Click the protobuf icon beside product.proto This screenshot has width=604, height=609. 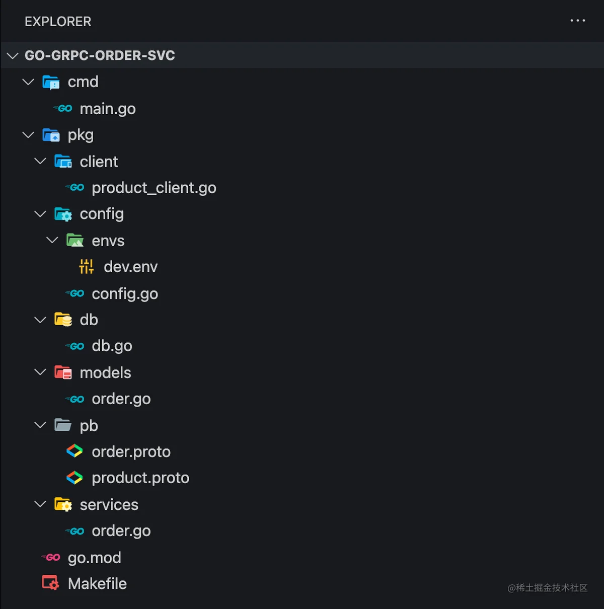point(74,477)
